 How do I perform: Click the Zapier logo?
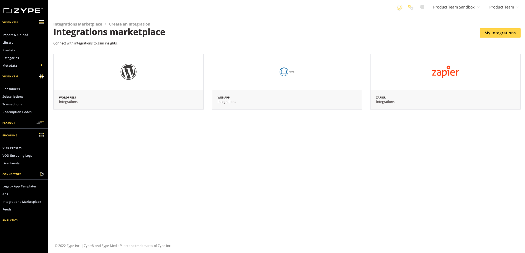[x=445, y=72]
